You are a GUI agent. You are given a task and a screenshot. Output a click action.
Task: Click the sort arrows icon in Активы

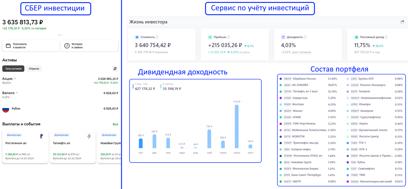(115, 69)
